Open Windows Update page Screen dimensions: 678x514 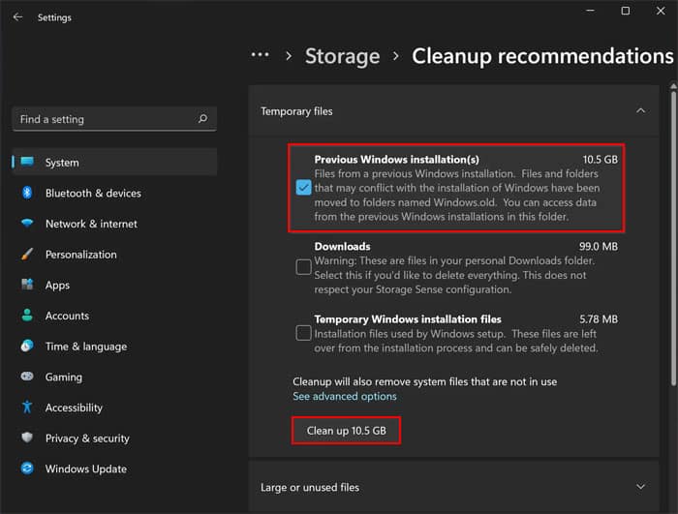pyautogui.click(x=114, y=469)
